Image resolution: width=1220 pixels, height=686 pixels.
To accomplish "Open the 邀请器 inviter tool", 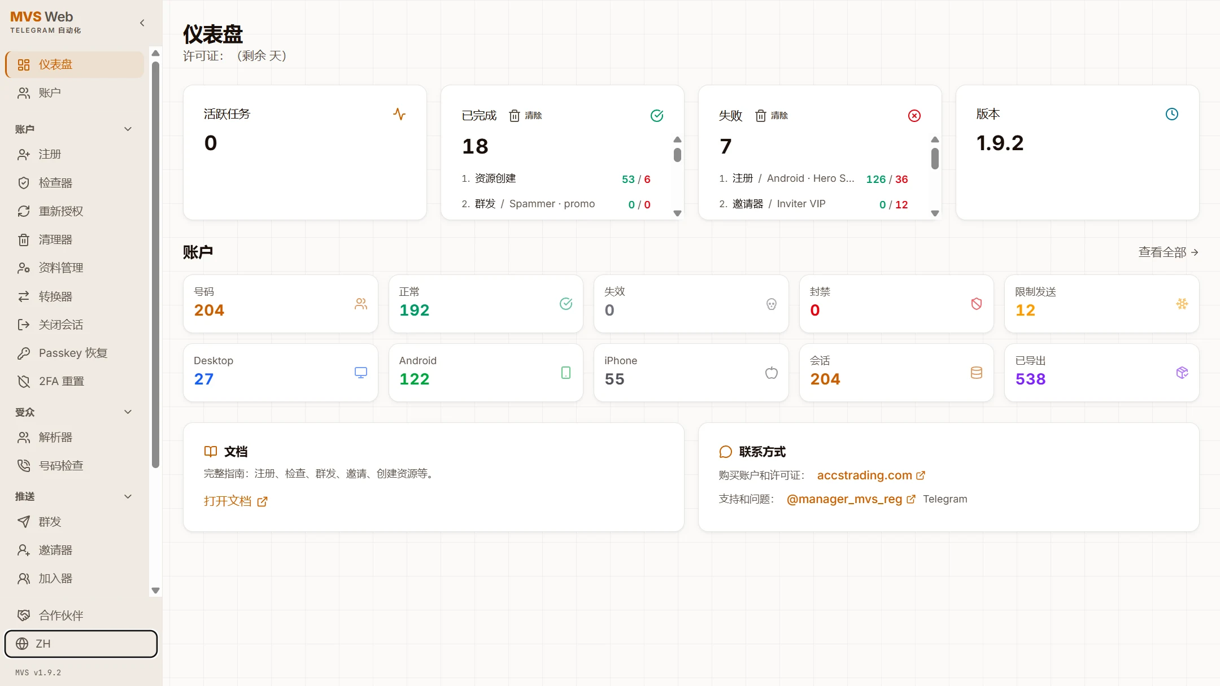I will tap(55, 550).
